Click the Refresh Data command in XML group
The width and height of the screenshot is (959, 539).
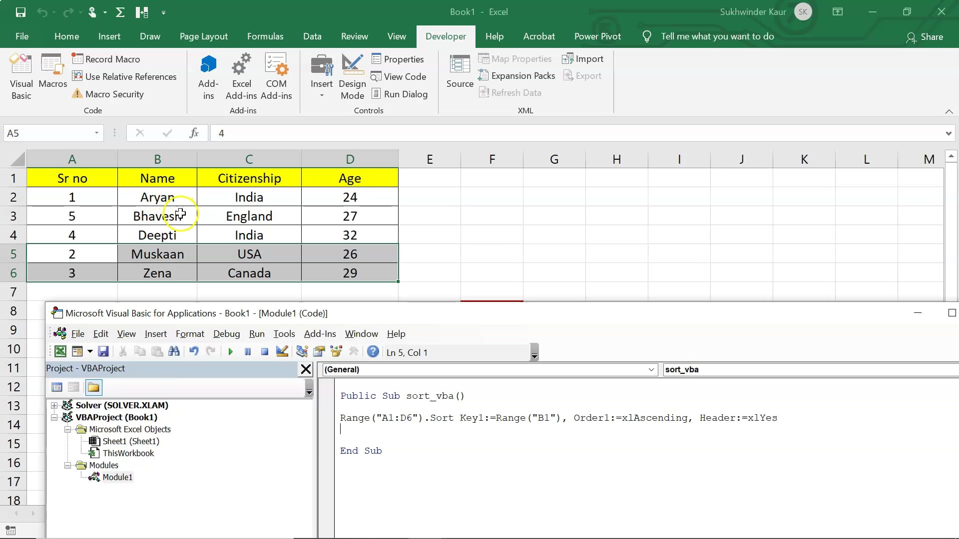pos(510,92)
